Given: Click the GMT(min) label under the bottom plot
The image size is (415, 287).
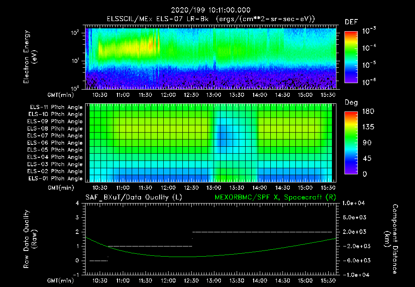Looking at the screenshot, I should tap(61, 281).
